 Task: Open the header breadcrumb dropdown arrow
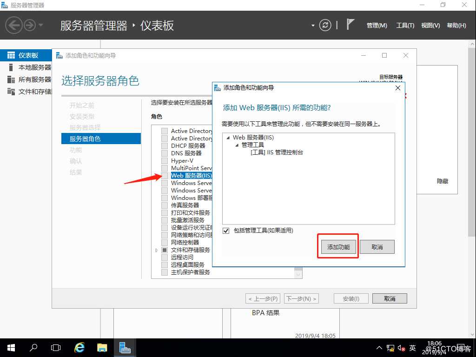[313, 26]
